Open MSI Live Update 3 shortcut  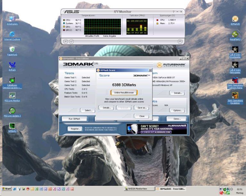tap(12, 112)
